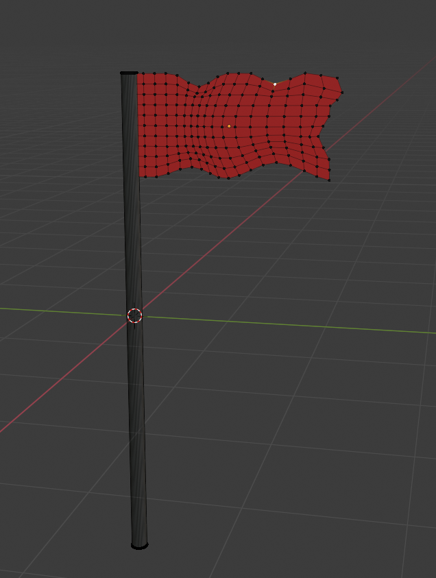Image resolution: width=436 pixels, height=578 pixels.
Task: Select the white highlighted vertex on flag top edge
Action: (x=275, y=84)
